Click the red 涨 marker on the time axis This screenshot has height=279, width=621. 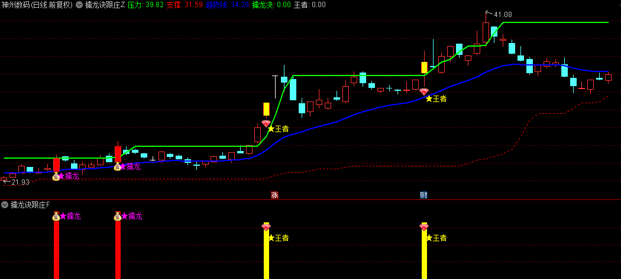[274, 195]
